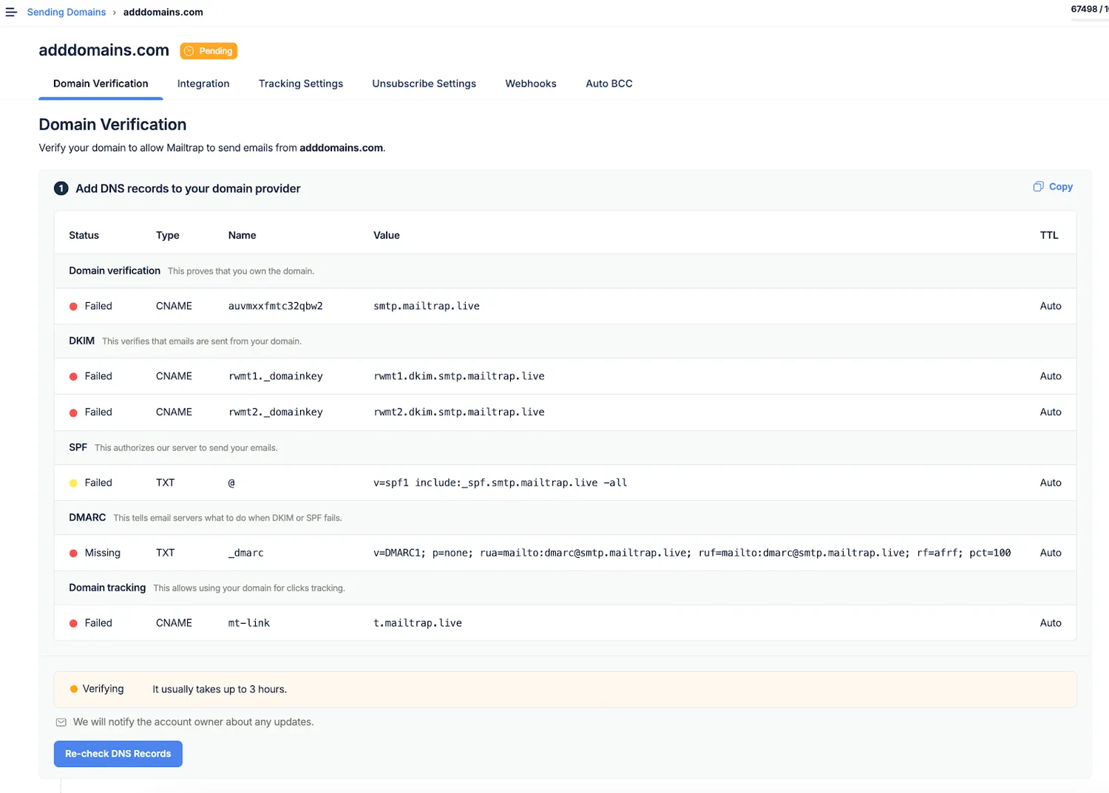The height and width of the screenshot is (793, 1109).
Task: Click the 67498 counter at top right
Action: (1090, 9)
